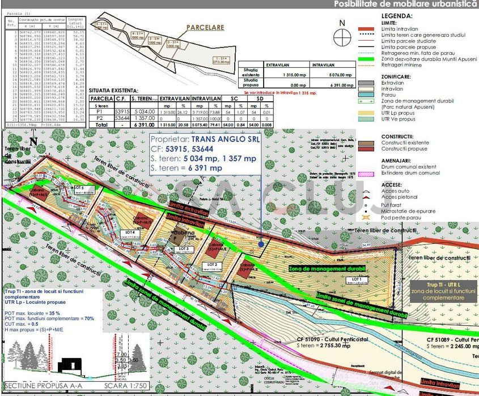Click the Put forat circle symbol
Viewport: 479px width, 396px height.
tap(366, 205)
